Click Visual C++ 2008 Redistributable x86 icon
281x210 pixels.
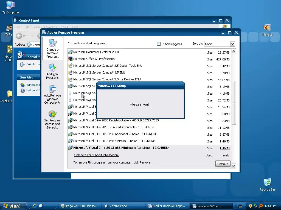click(70, 120)
